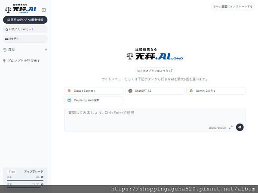Image resolution: width=258 pixels, height=193 pixels.
Task: Click the Perplexity logo icon
Action: [x=69, y=100]
